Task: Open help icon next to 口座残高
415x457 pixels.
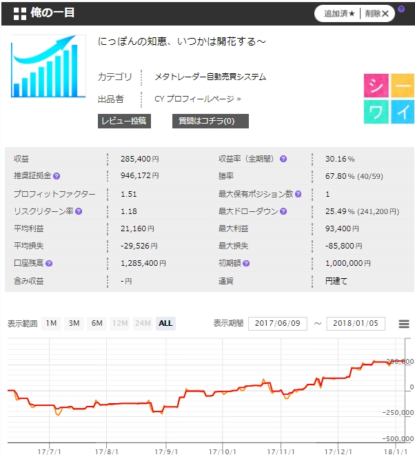Action: point(50,263)
